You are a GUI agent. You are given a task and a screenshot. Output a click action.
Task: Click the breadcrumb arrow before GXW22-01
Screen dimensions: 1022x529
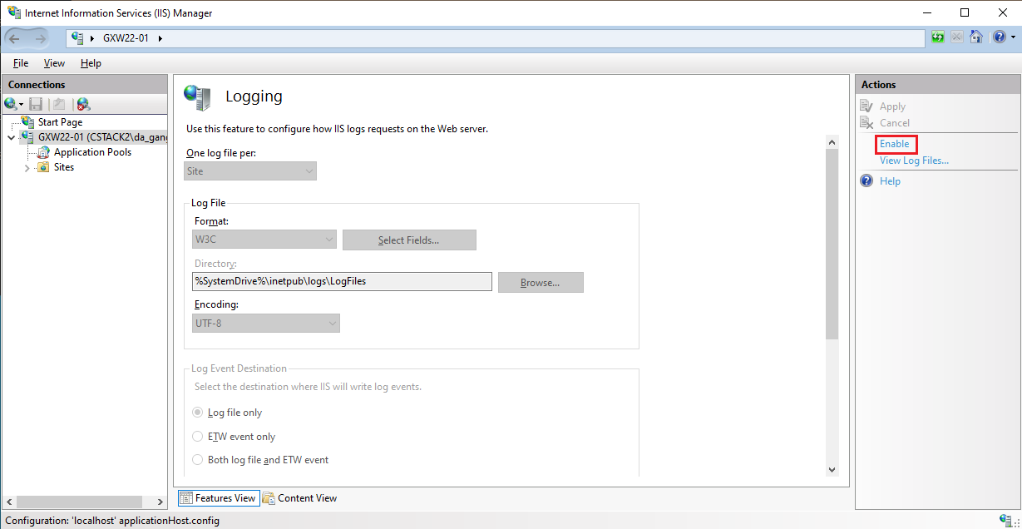pyautogui.click(x=91, y=38)
